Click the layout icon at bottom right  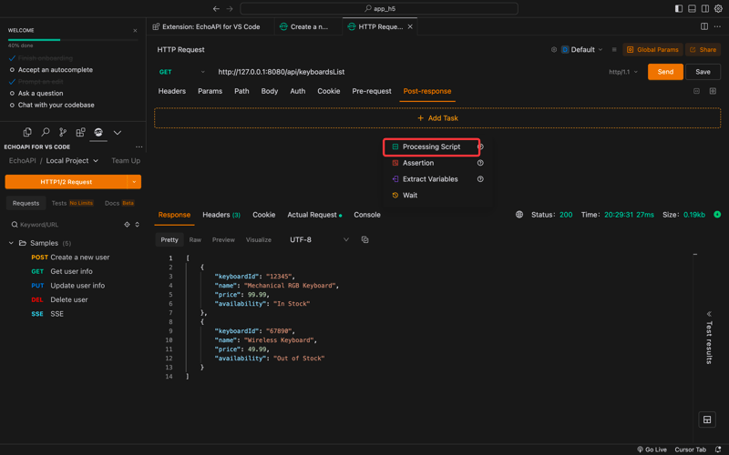[x=706, y=420]
